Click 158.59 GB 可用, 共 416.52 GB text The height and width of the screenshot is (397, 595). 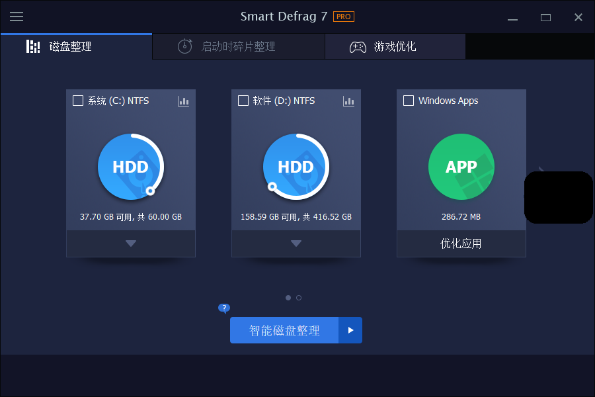[x=296, y=217]
